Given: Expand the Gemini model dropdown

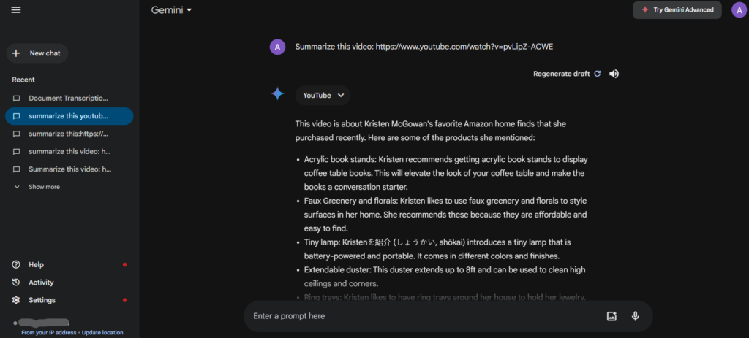Looking at the screenshot, I should (171, 10).
